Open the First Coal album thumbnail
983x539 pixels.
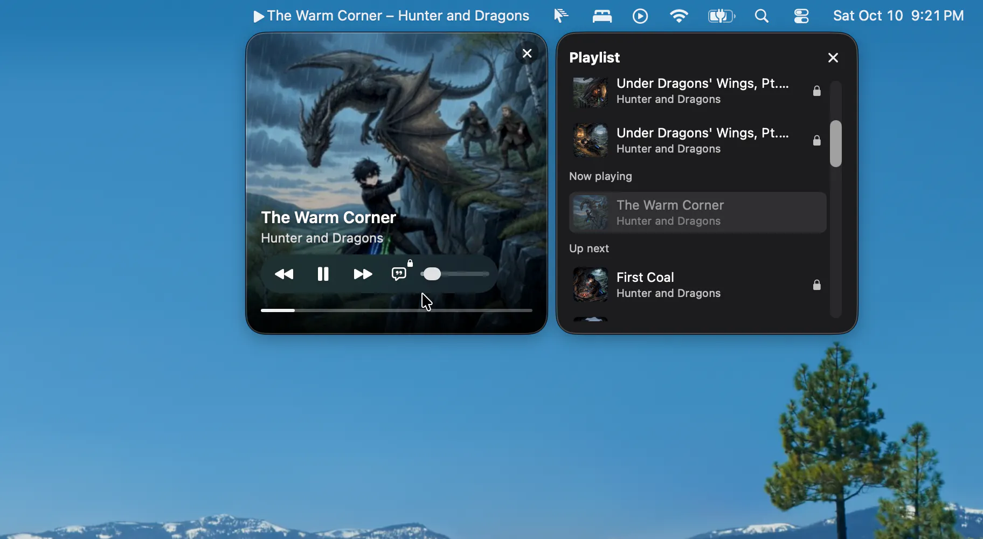point(591,285)
